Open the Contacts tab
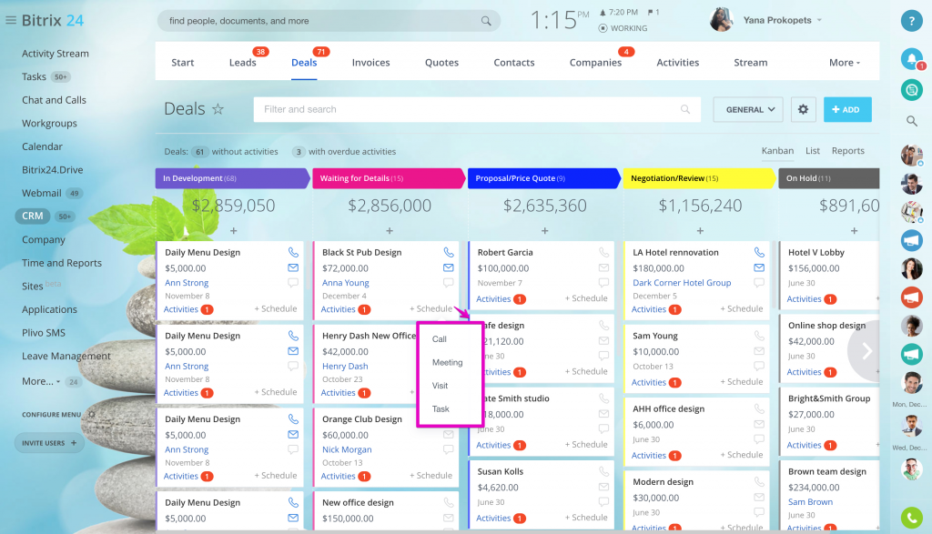Image resolution: width=932 pixels, height=534 pixels. tap(514, 63)
